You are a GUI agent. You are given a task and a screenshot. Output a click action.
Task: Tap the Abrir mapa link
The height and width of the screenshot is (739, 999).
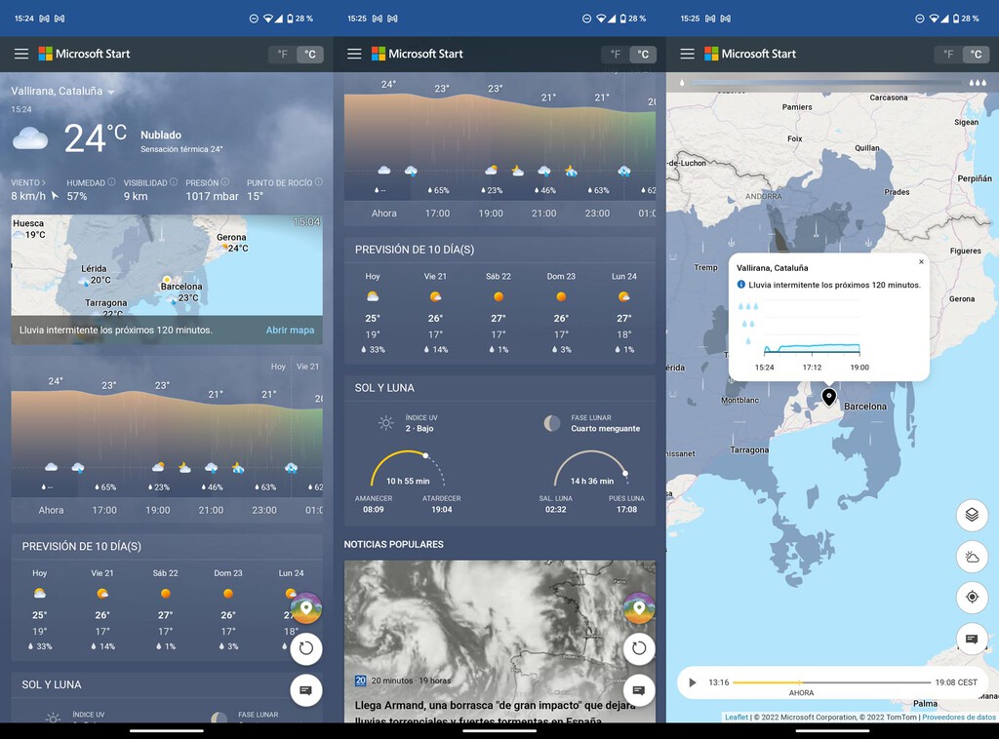tap(290, 331)
